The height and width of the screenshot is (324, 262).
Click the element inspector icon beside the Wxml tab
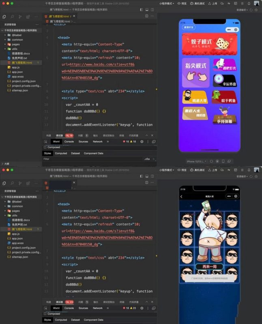(45, 142)
